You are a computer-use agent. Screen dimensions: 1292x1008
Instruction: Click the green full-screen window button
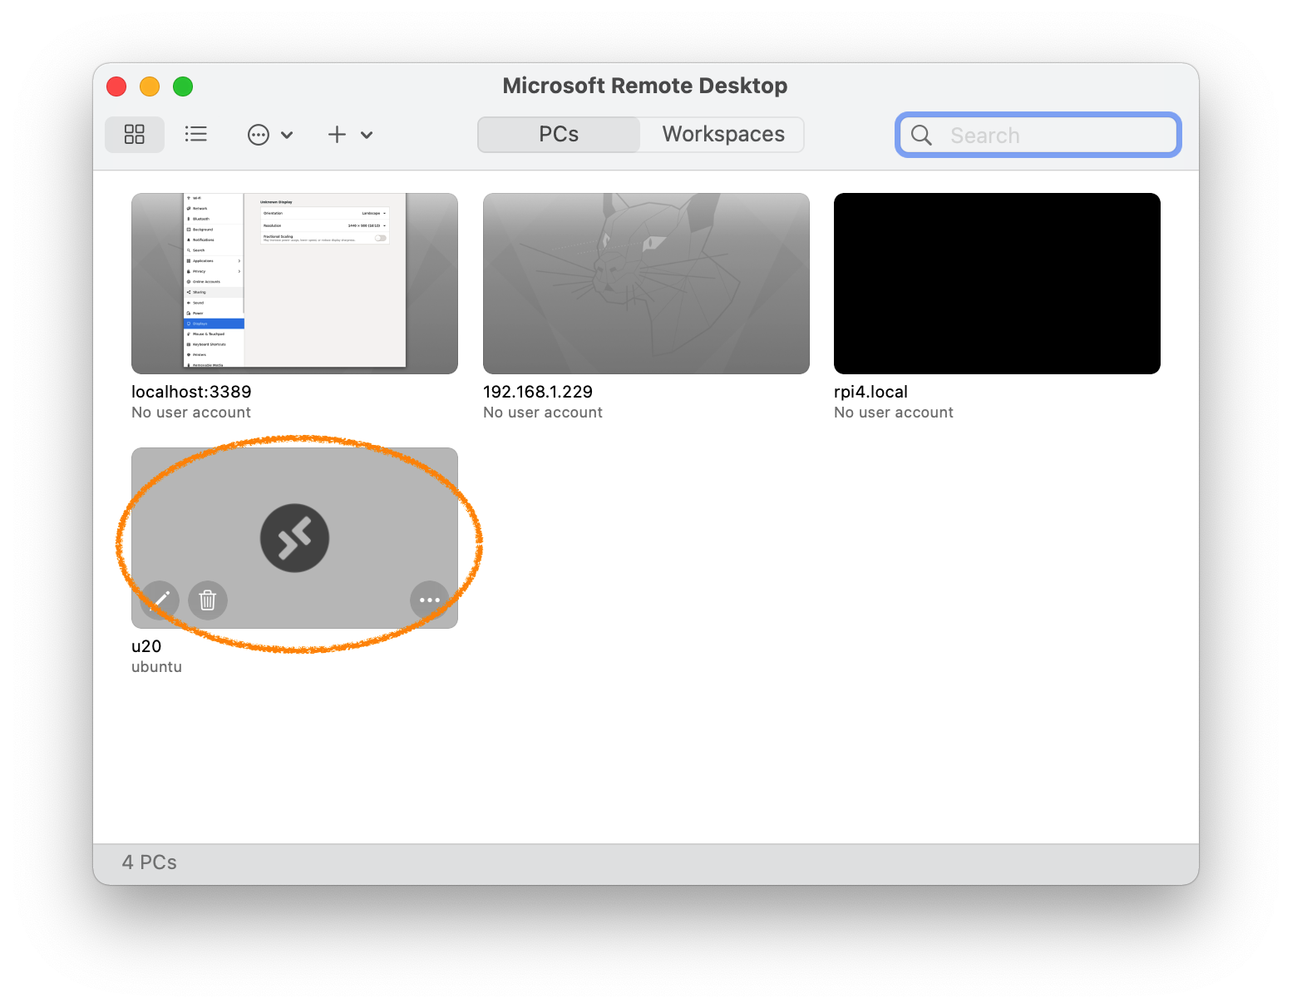[x=183, y=86]
